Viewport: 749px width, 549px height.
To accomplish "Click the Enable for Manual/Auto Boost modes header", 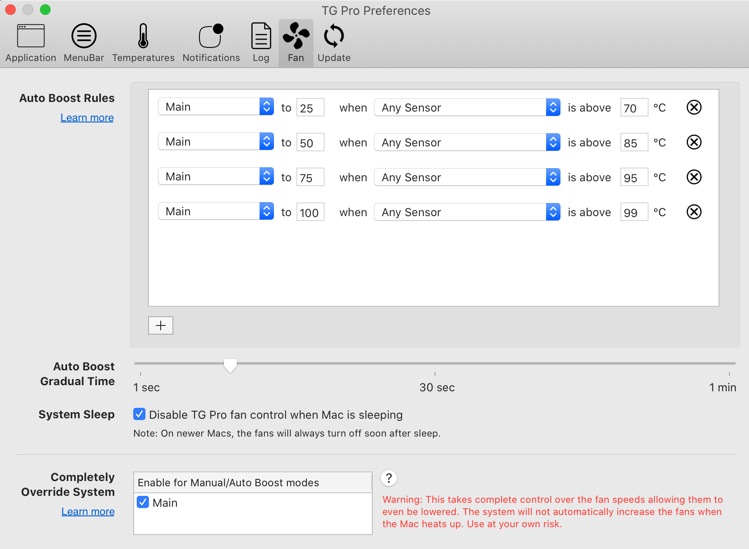I will pyautogui.click(x=253, y=483).
